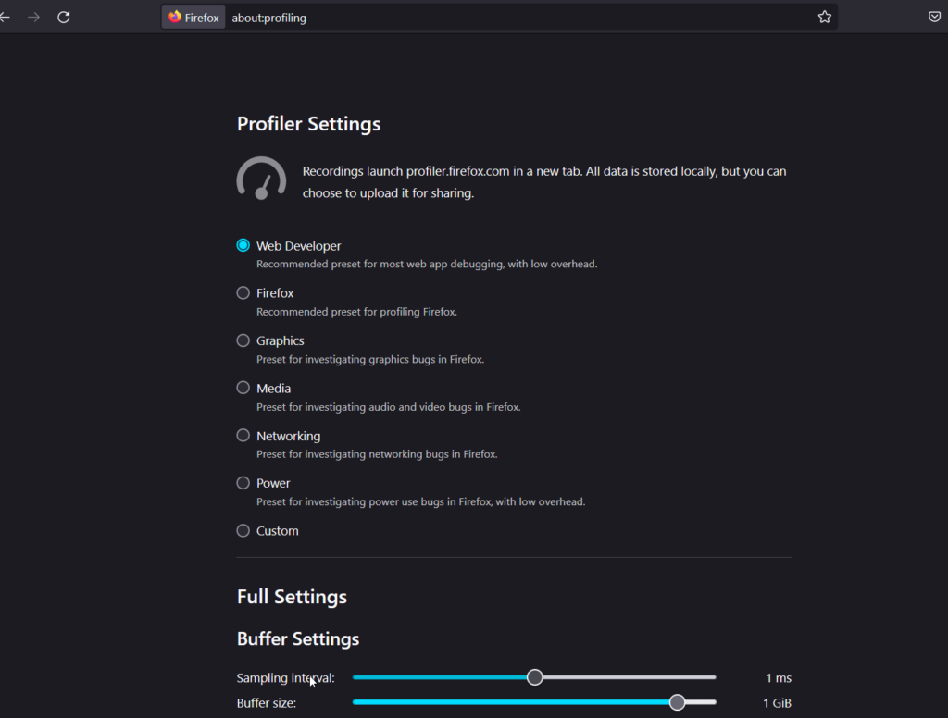Click the Firefox identity icon in address bar

coord(193,17)
